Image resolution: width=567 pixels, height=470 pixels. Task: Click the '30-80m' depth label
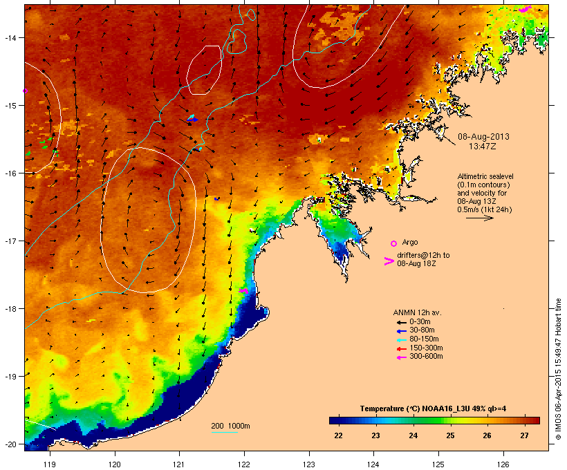tap(422, 330)
